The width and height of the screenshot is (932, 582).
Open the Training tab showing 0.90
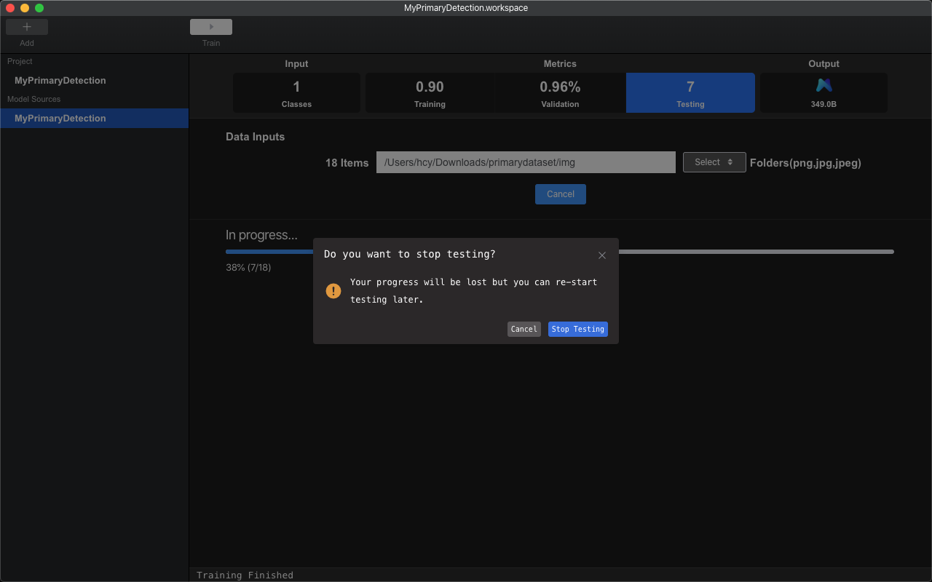[x=430, y=92]
